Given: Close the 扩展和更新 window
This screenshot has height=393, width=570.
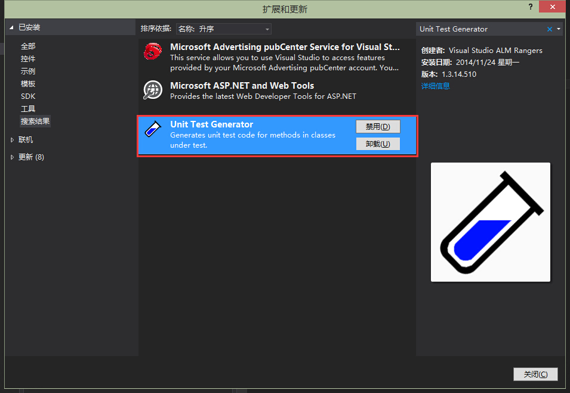Looking at the screenshot, I should point(552,7).
